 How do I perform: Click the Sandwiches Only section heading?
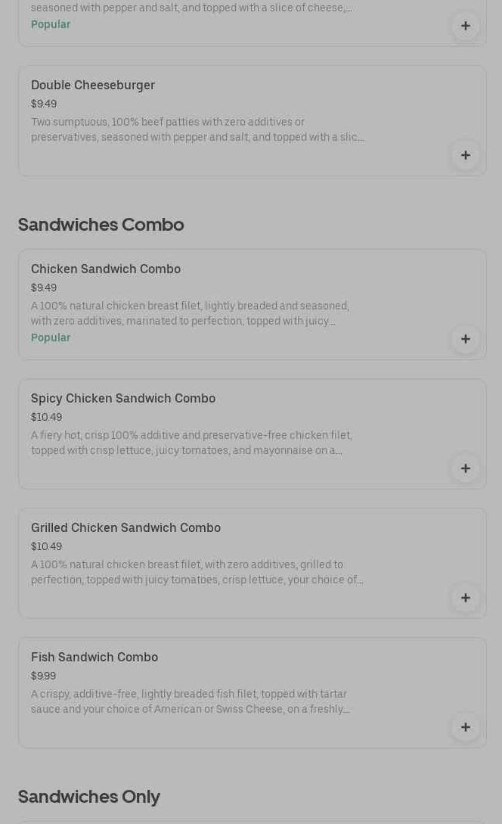coord(88,796)
